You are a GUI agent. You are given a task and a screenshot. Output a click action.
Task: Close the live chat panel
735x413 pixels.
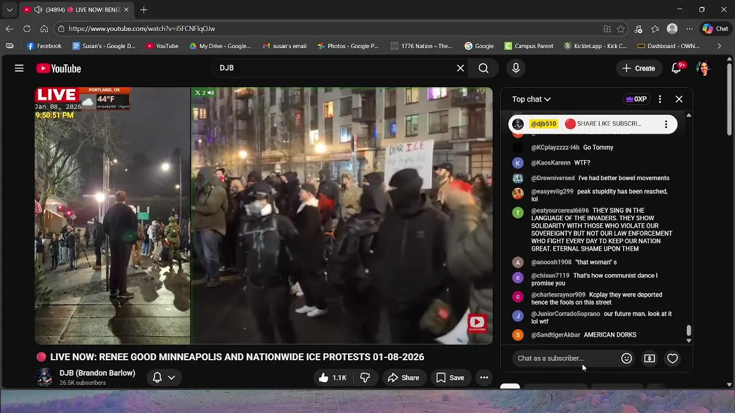(679, 99)
